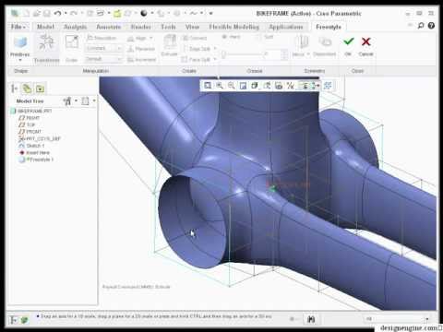This screenshot has height=332, width=443.
Task: Switch to the Applications tab
Action: (286, 27)
